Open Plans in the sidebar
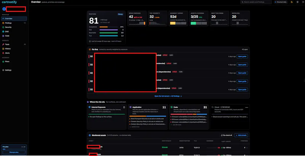305x156 pixels. pos(14,61)
